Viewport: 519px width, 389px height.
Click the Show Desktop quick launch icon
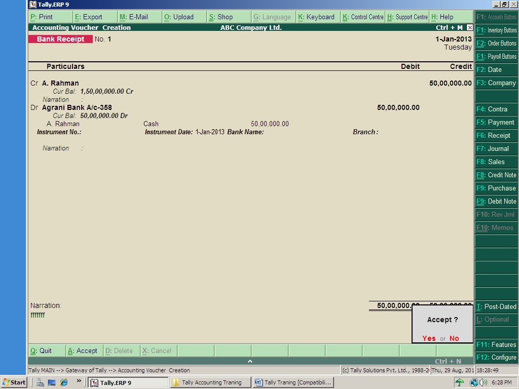coord(51,382)
